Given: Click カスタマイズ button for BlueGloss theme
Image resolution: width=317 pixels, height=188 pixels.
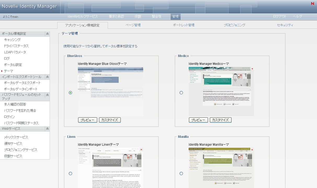Looking at the screenshot, I should click(110, 120).
